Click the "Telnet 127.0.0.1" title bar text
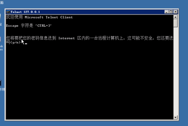 25,12
